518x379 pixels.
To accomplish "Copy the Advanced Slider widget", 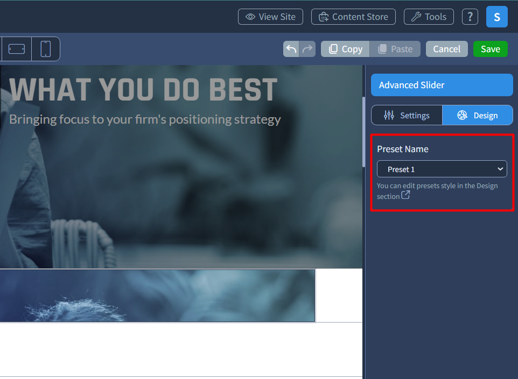I will point(345,49).
